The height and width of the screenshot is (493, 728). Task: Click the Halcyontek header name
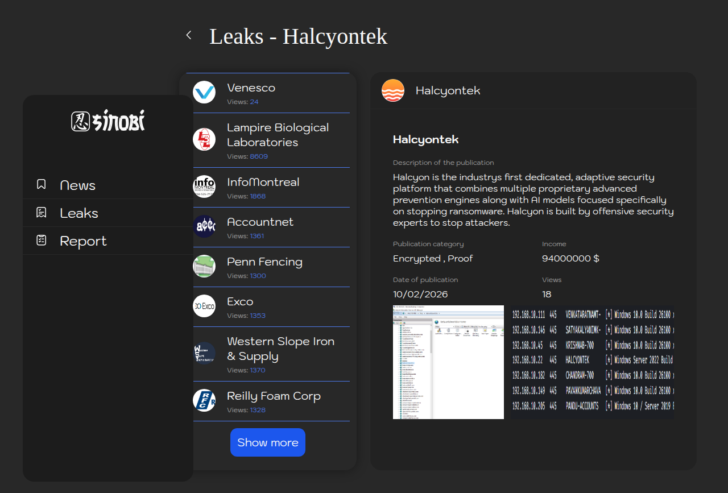pyautogui.click(x=448, y=91)
